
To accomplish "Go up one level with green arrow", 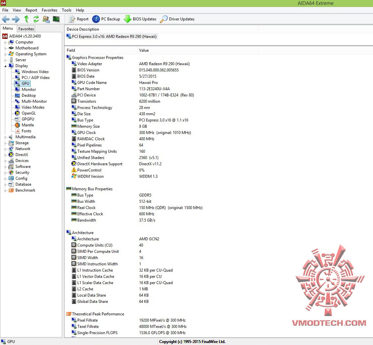I will tap(26, 19).
